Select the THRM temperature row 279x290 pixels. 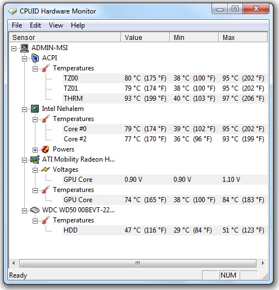click(x=165, y=99)
